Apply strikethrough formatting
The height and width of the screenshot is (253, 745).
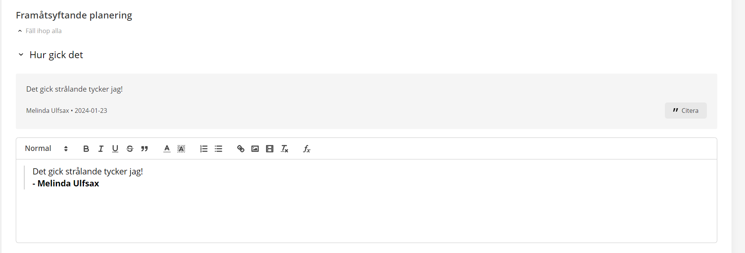point(130,149)
